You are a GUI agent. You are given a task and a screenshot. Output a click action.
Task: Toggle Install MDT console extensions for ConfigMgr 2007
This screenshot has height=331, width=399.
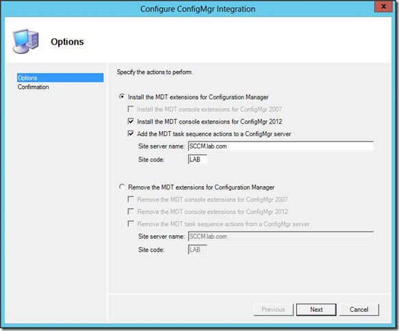(x=131, y=109)
